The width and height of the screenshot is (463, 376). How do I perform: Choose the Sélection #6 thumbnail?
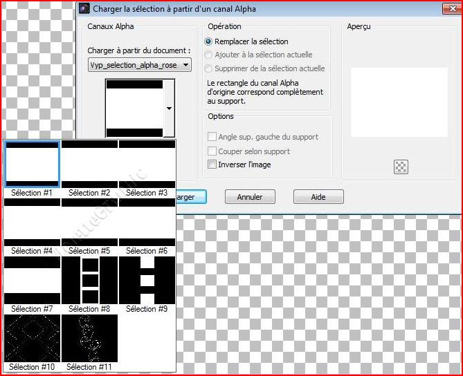(x=147, y=222)
